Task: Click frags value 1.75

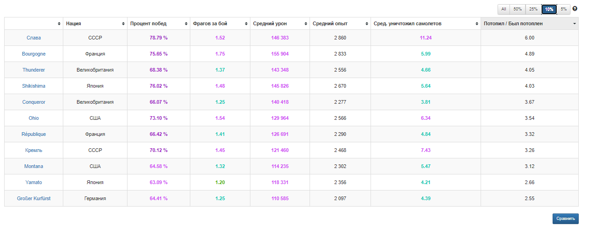Action: (x=220, y=54)
